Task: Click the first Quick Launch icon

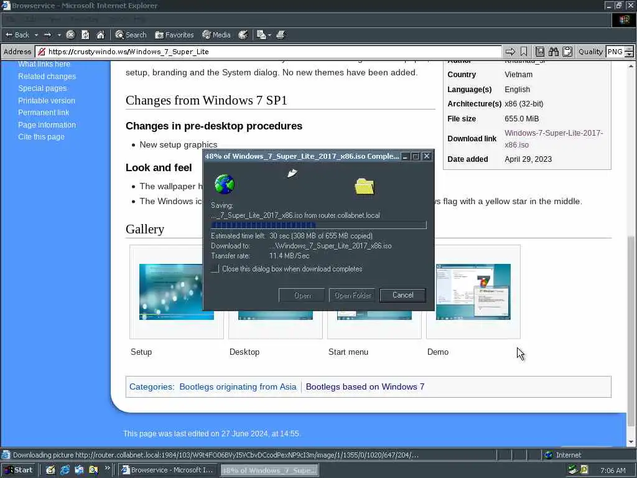Action: click(x=50, y=470)
